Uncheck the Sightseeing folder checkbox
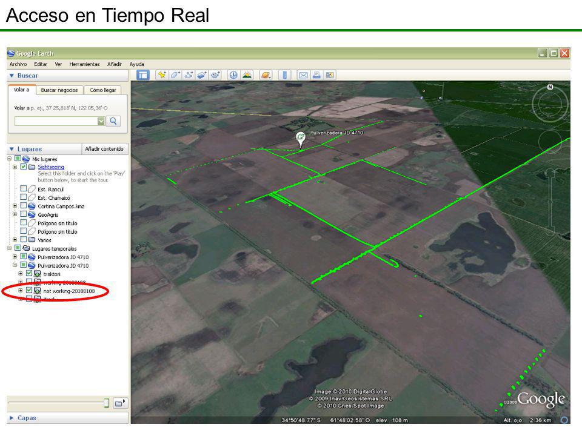582x436 pixels. 24,167
